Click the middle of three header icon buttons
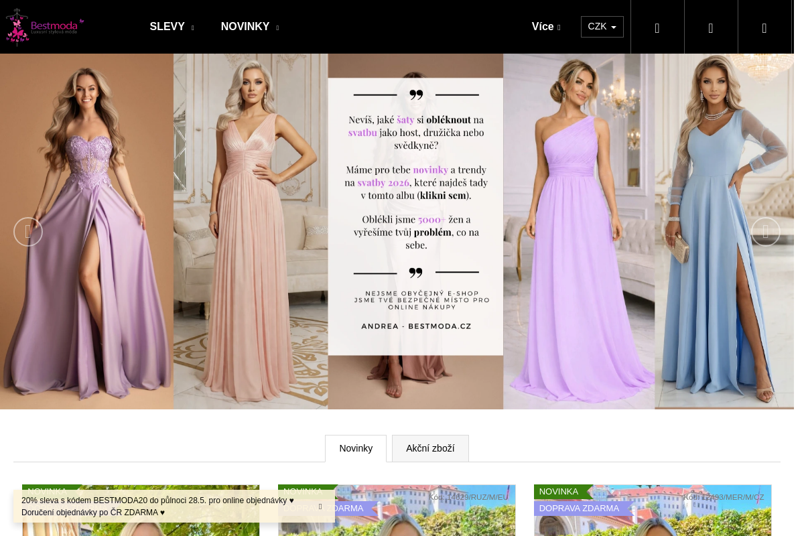804x536 pixels. (x=711, y=27)
